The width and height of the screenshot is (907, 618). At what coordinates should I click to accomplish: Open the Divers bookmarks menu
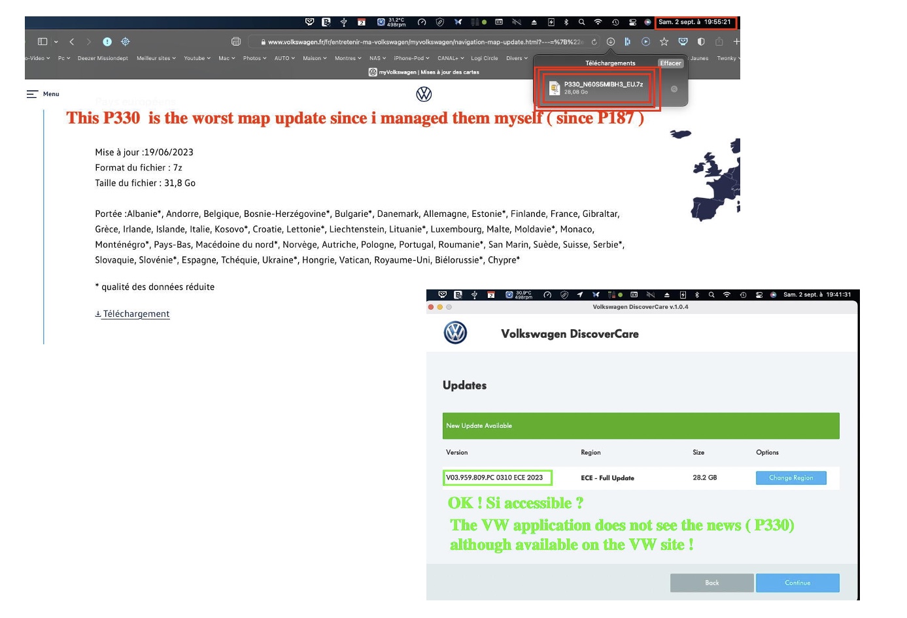[x=517, y=58]
